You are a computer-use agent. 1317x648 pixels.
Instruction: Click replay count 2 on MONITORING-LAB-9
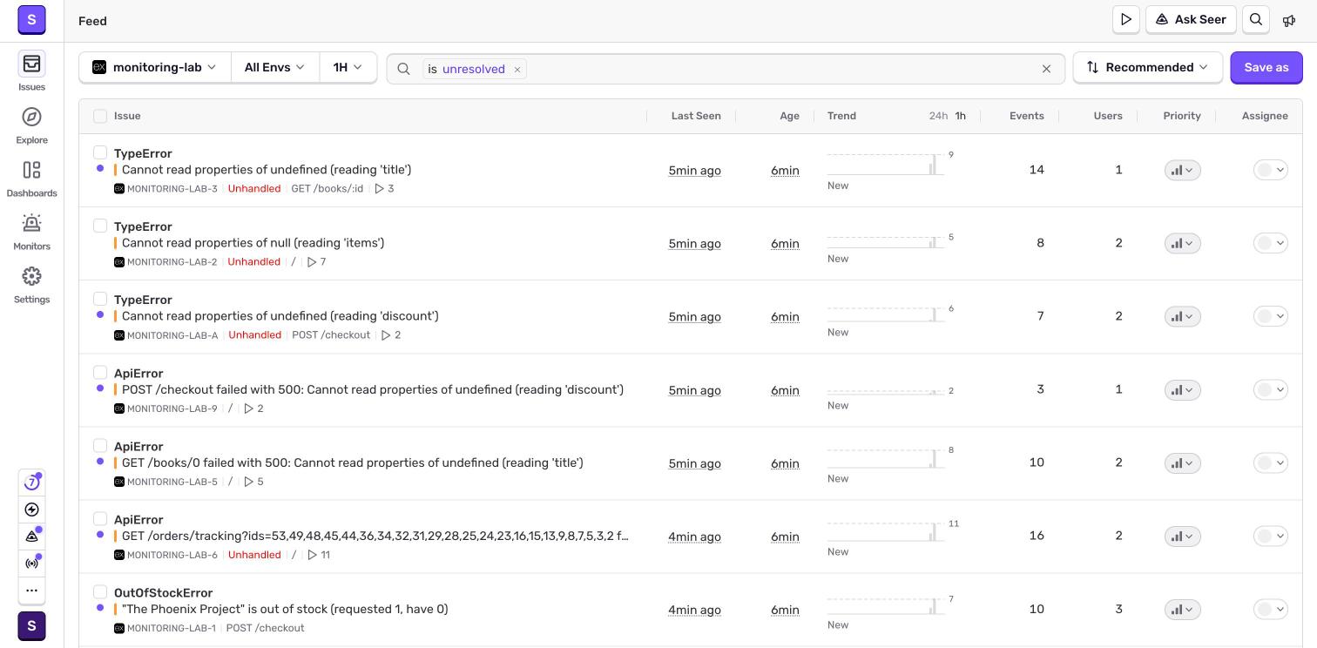[253, 408]
